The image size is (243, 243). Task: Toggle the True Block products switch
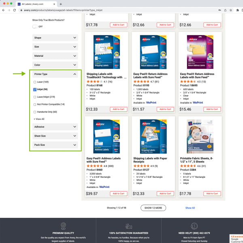click(x=35, y=26)
